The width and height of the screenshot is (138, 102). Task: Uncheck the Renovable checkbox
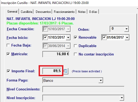75,37
